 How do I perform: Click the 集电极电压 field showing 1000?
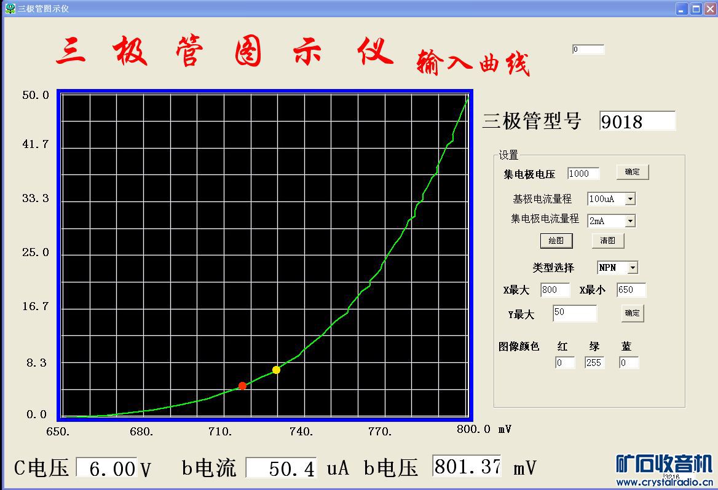[x=583, y=173]
